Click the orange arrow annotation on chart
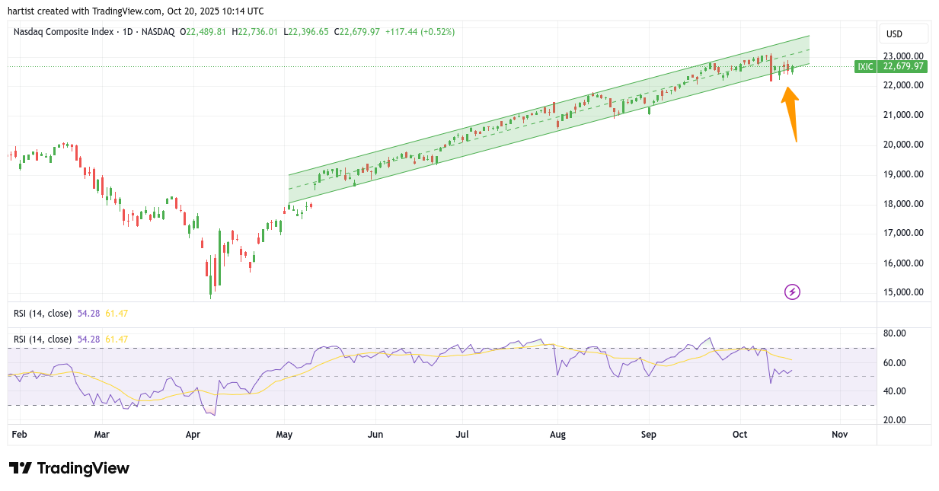Image resolution: width=939 pixels, height=491 pixels. tap(791, 112)
